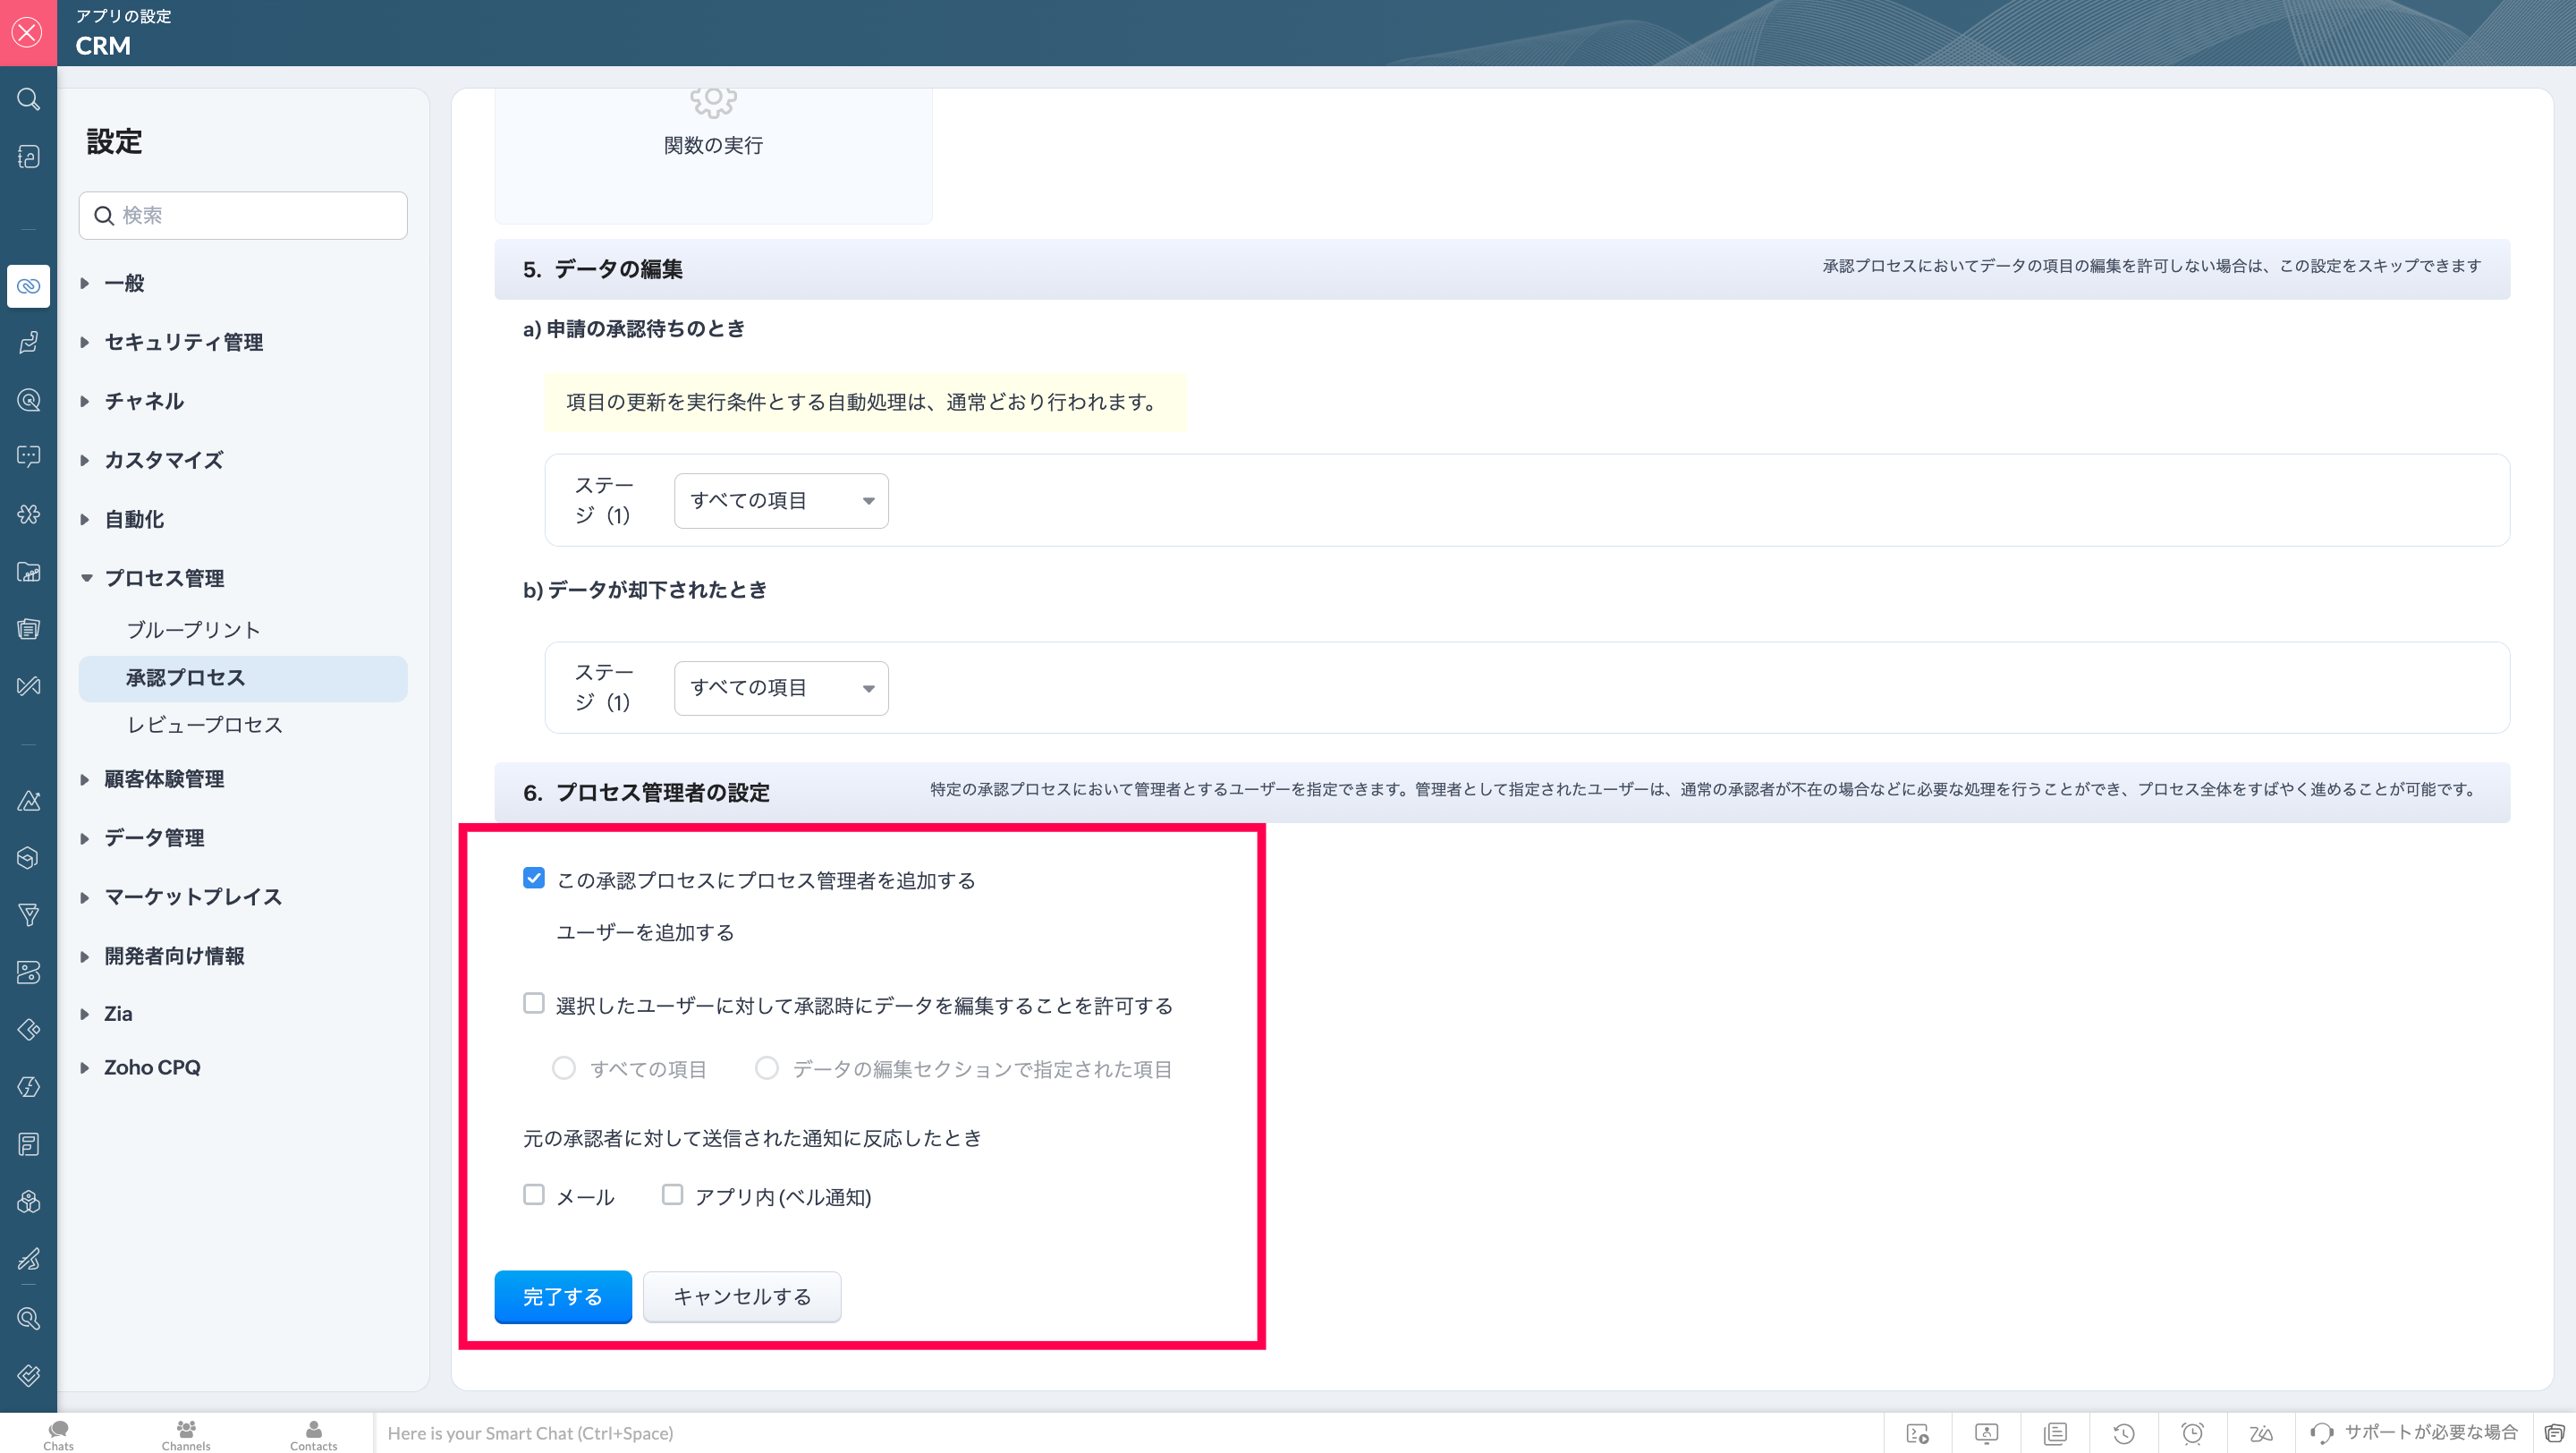
Task: Open ブループリント in the sidebar
Action: point(193,630)
